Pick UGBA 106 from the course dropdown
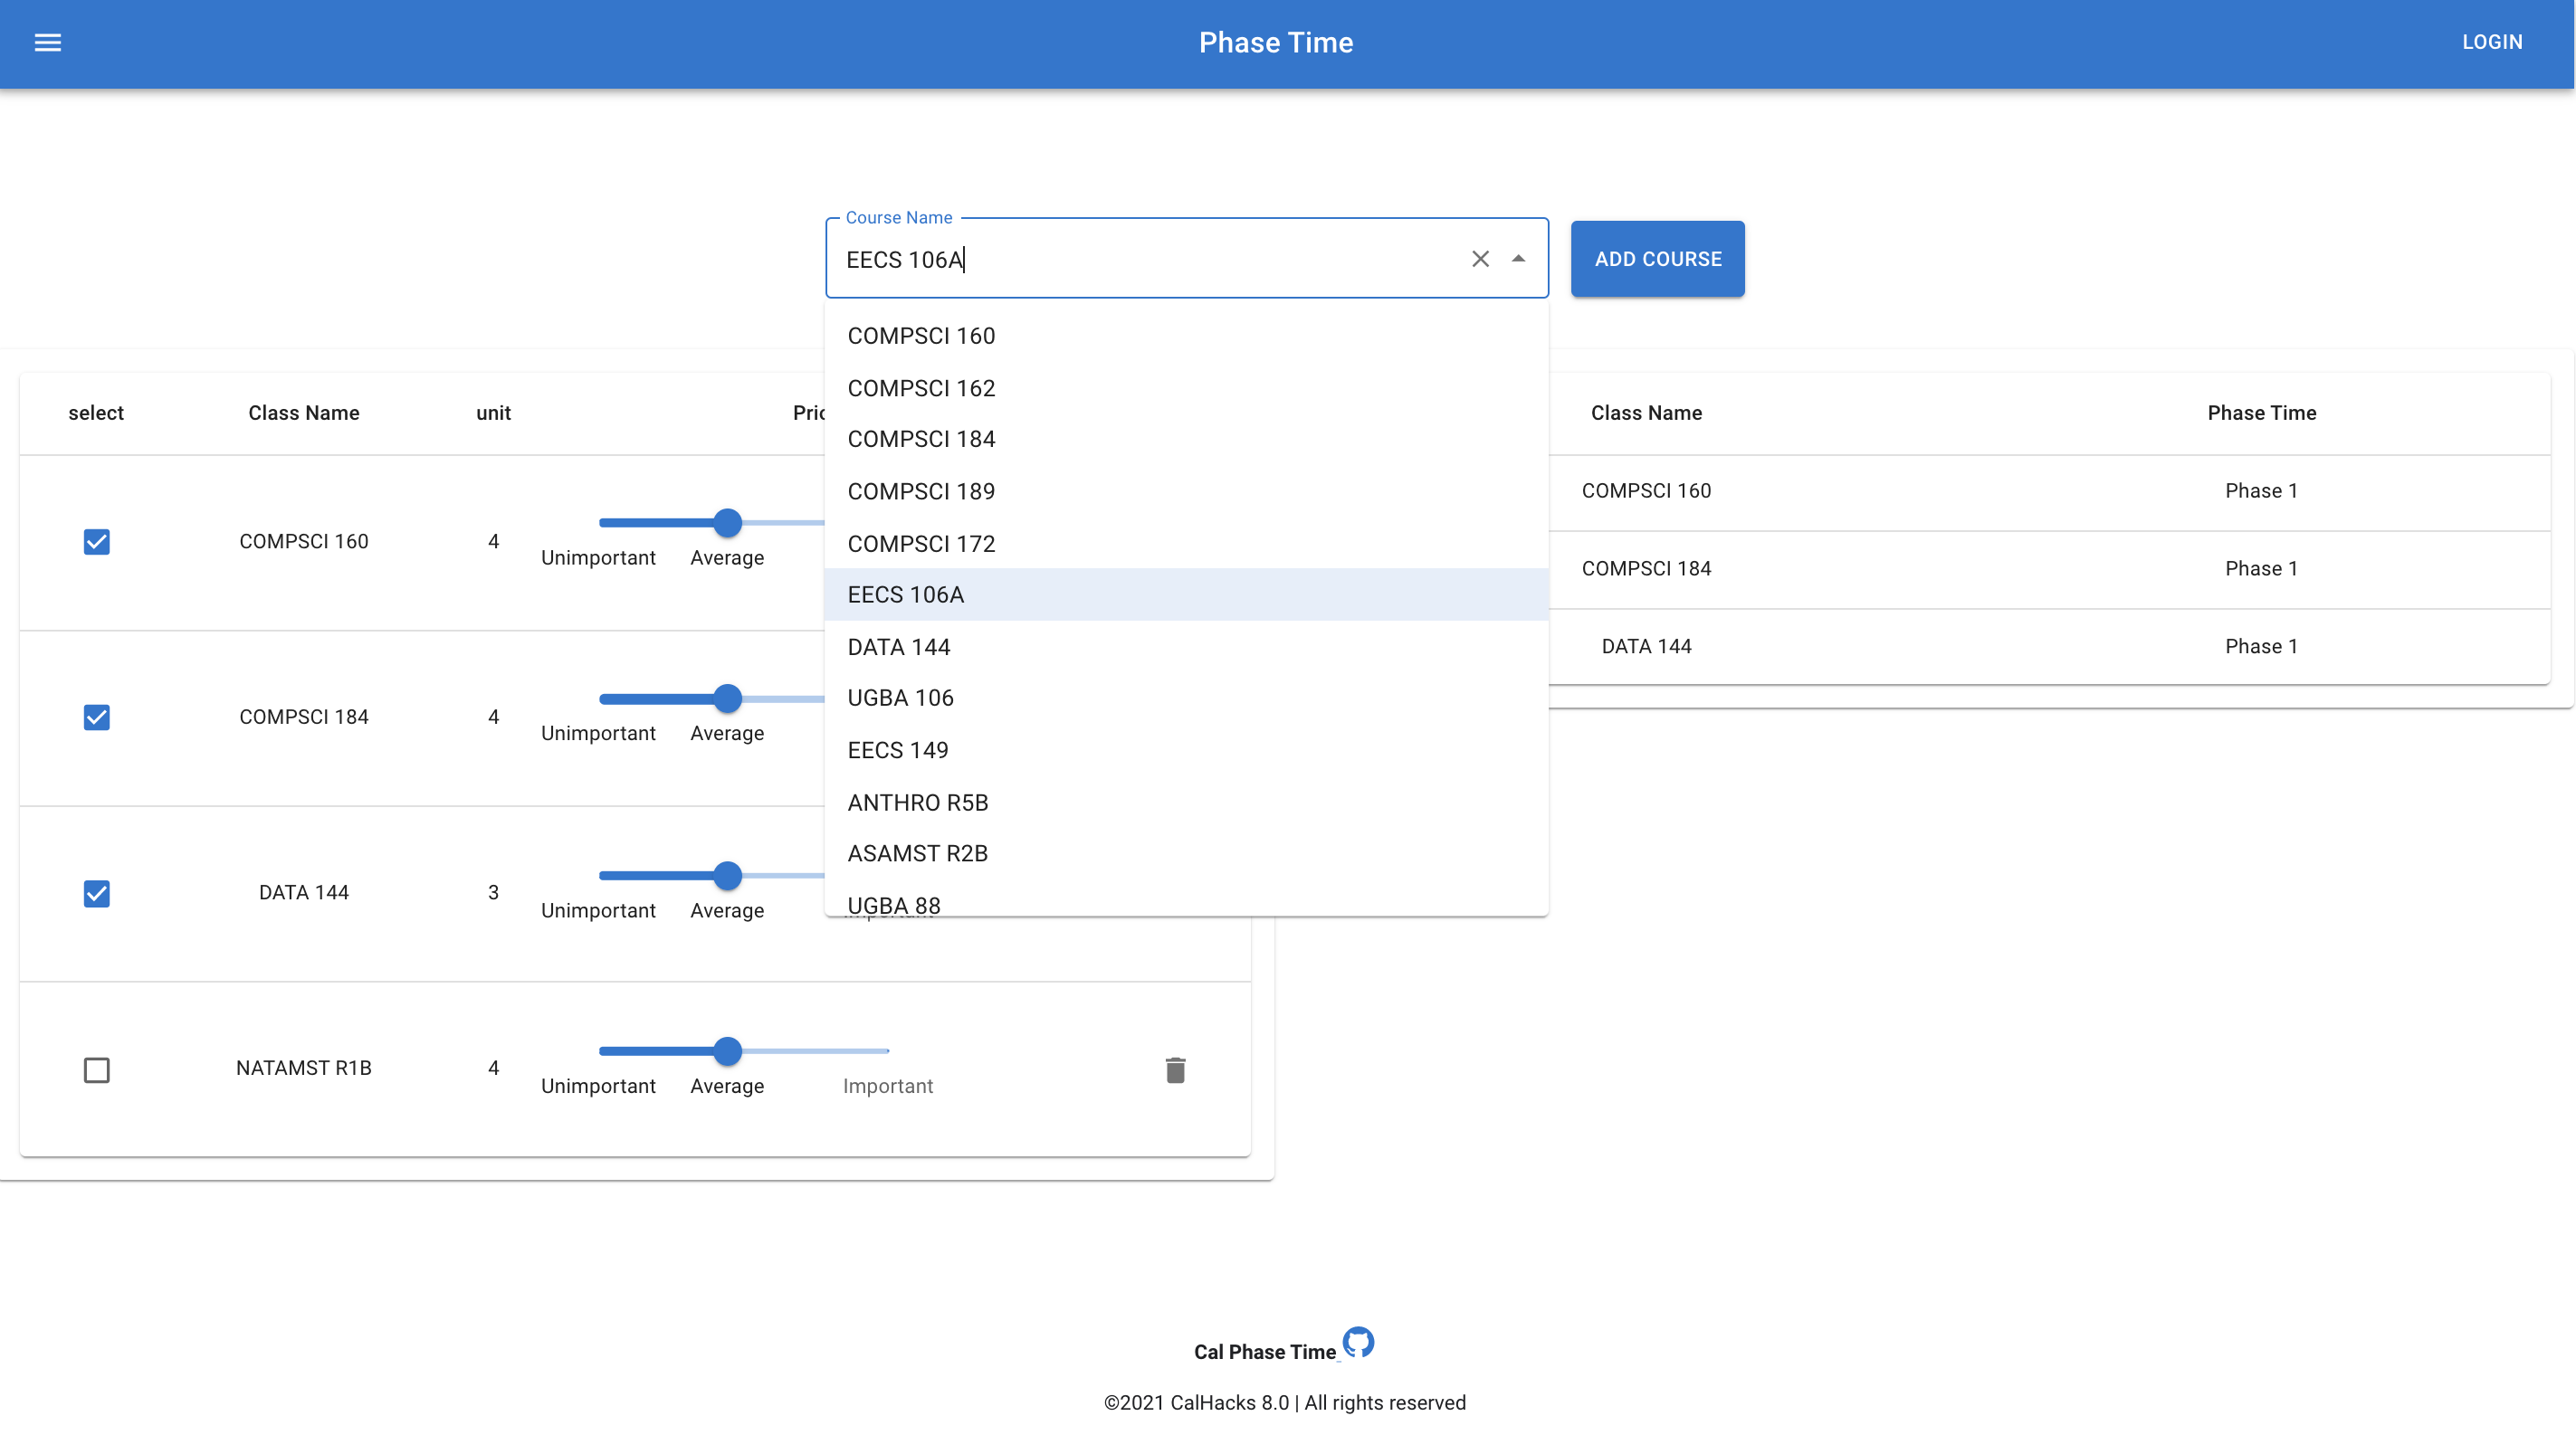This screenshot has height=1435, width=2576. [x=900, y=698]
